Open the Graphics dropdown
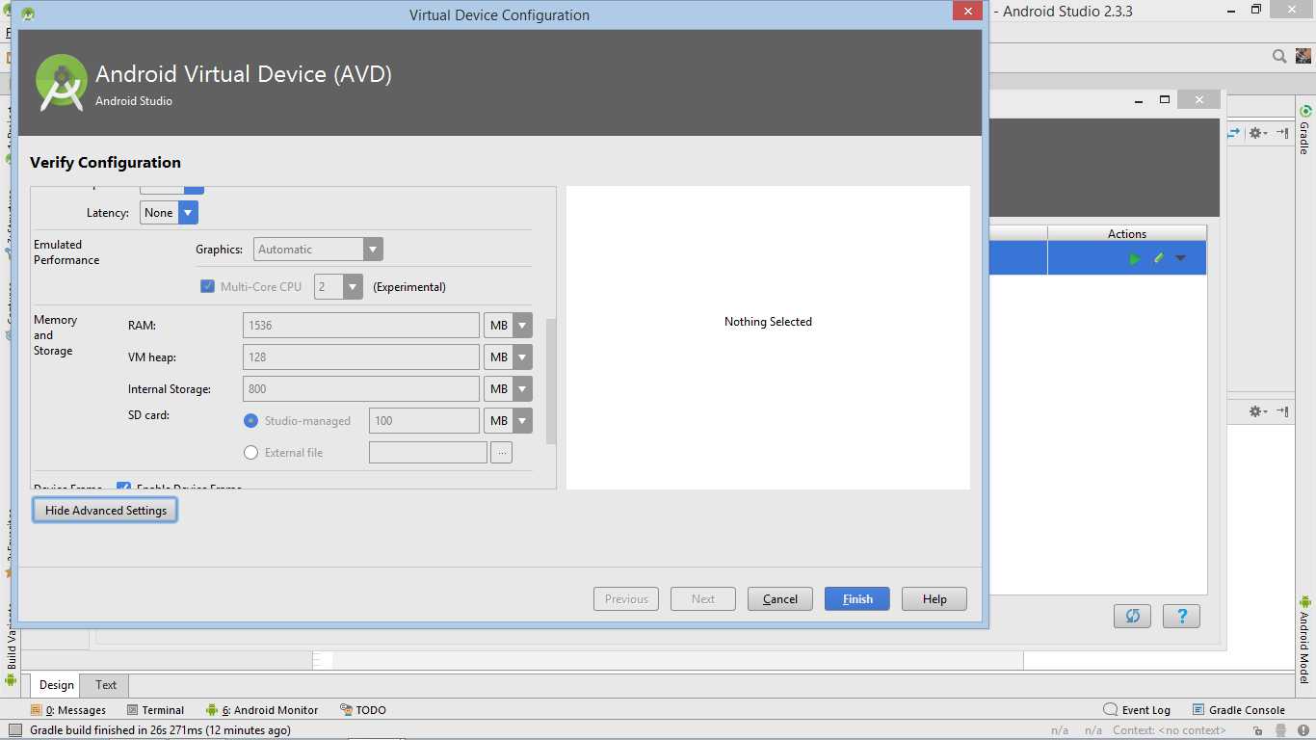The height and width of the screenshot is (740, 1316). click(318, 250)
